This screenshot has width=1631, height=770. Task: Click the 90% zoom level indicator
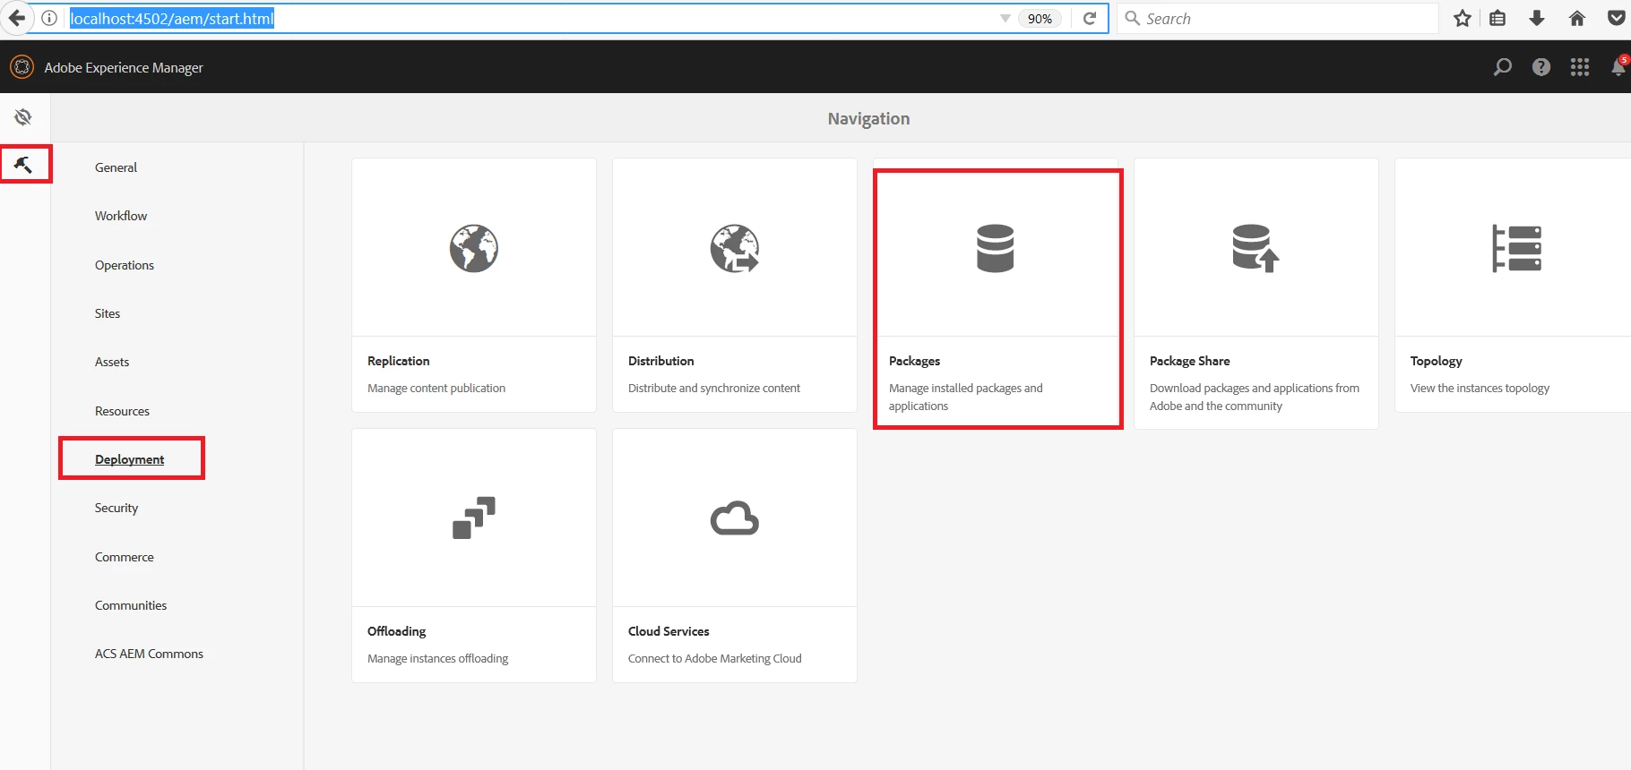click(x=1040, y=19)
